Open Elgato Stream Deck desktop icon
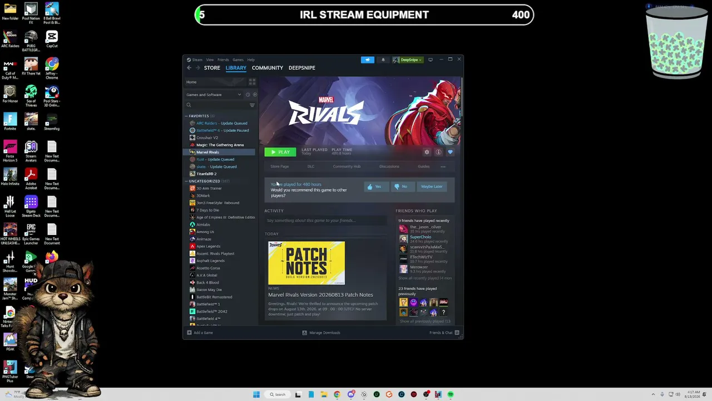This screenshot has width=712, height=401. coord(31,206)
